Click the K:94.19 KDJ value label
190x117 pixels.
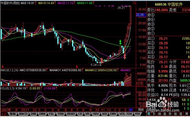21,88
